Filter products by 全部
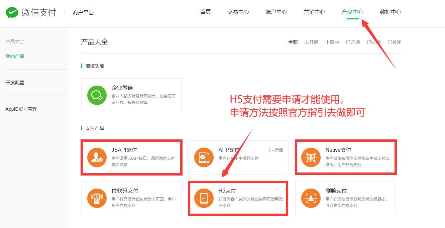 click(x=293, y=42)
